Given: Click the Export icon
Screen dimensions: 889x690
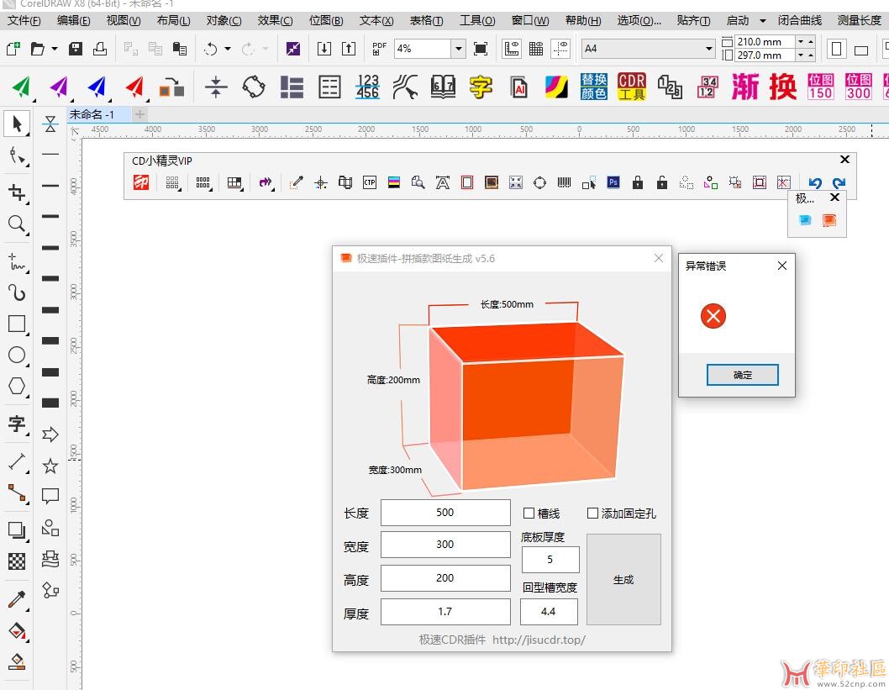Looking at the screenshot, I should (x=349, y=49).
